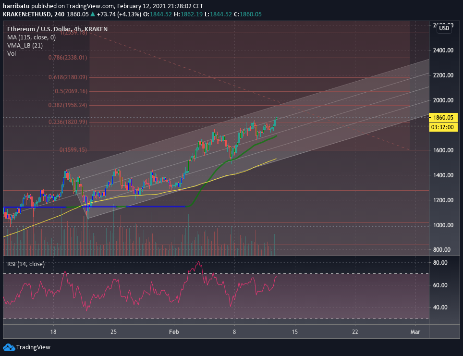Click the +73.74 (+4.13%) change value
Viewport: 463px width, 356px height.
click(x=119, y=14)
